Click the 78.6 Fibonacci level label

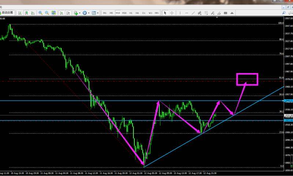pos(281,54)
